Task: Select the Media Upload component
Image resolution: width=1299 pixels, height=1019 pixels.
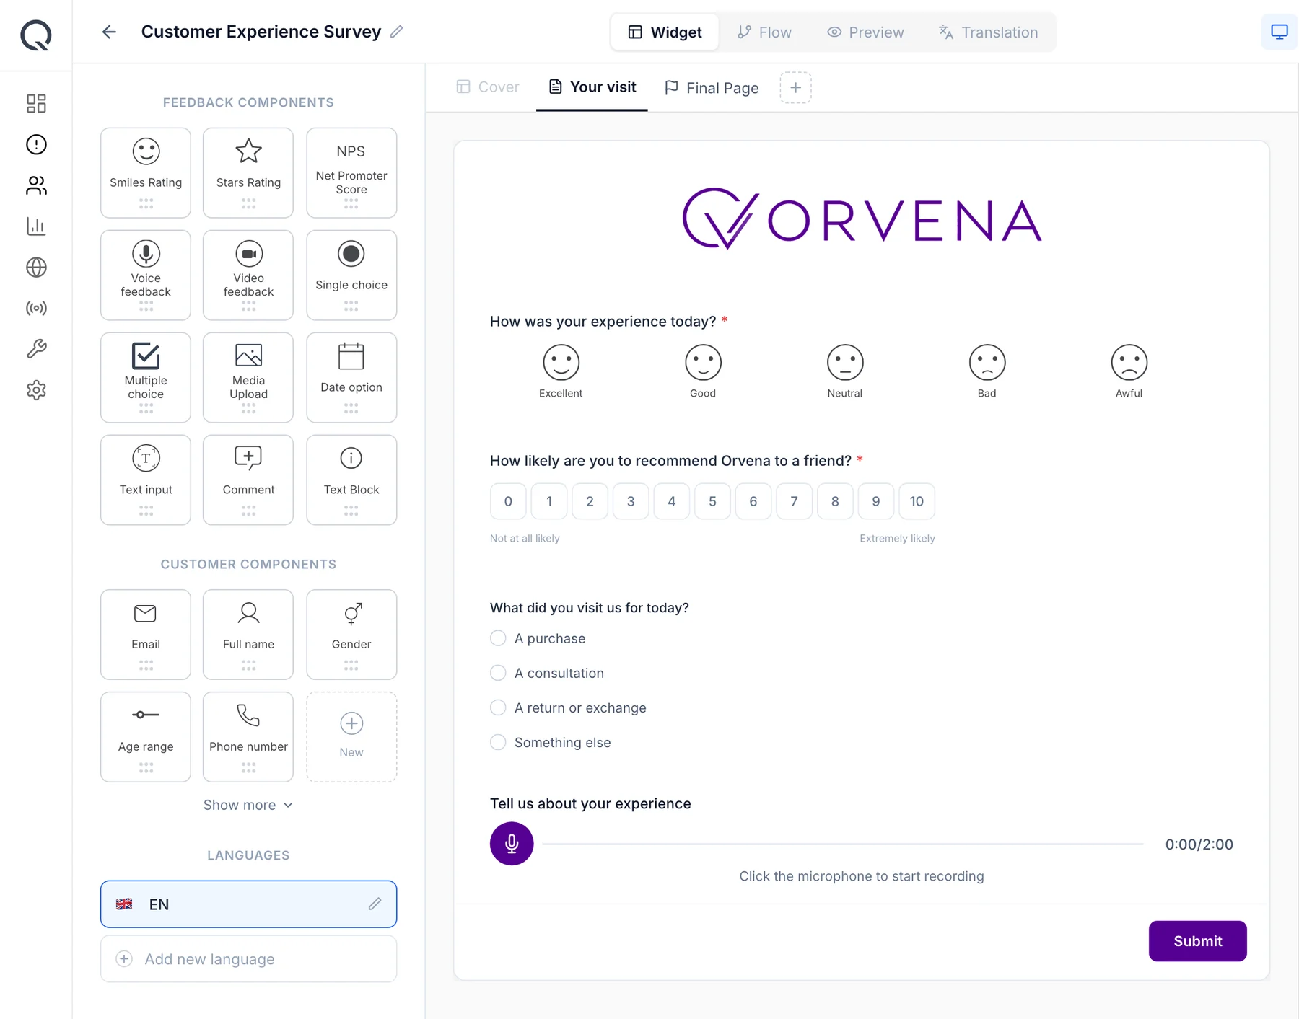Action: tap(248, 378)
